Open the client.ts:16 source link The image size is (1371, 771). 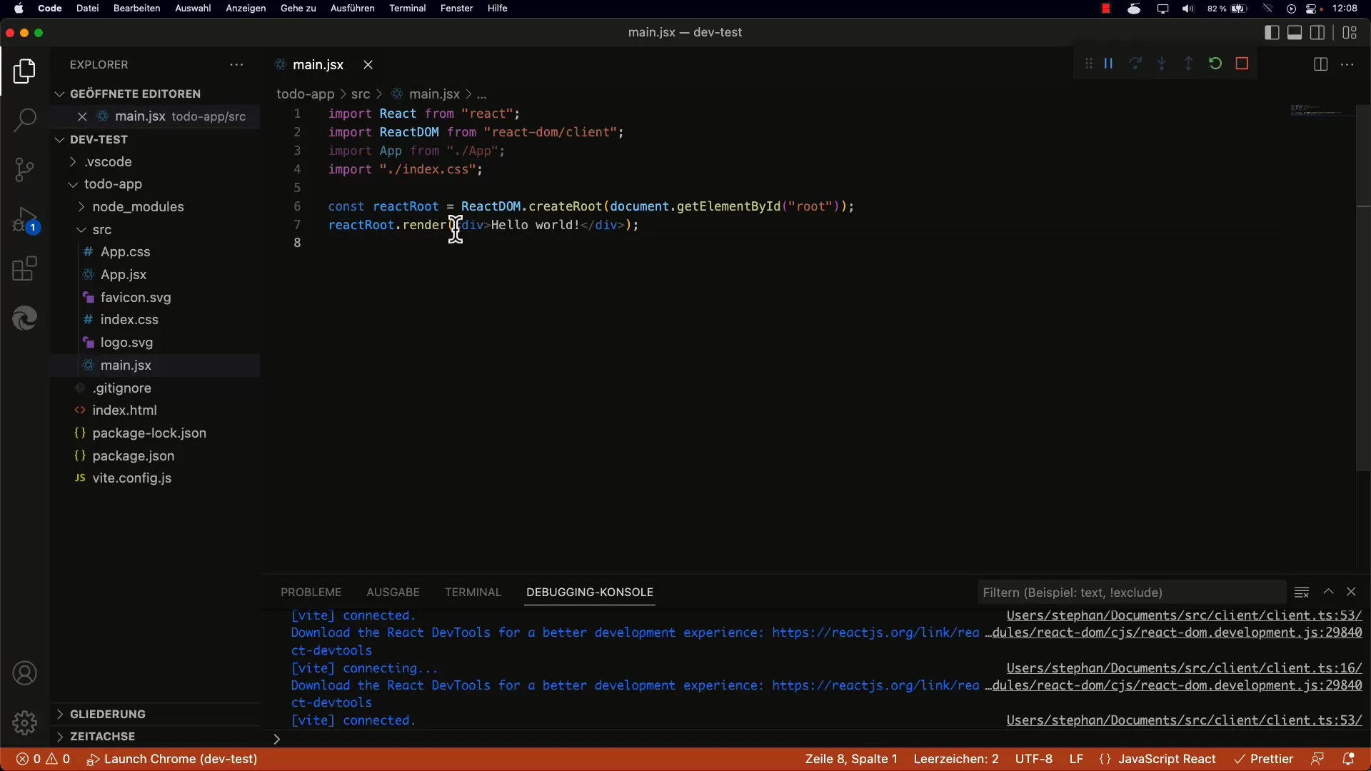[x=1184, y=668]
